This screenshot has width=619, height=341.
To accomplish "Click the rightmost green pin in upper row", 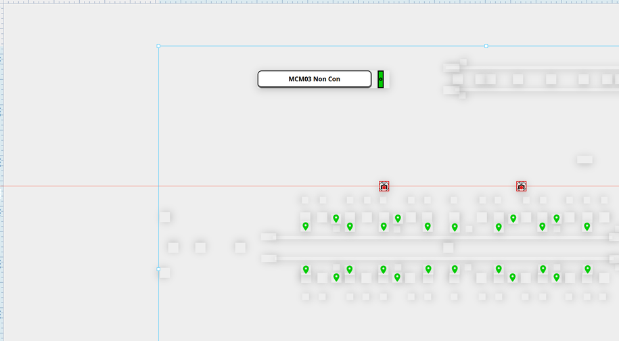I will tap(587, 226).
